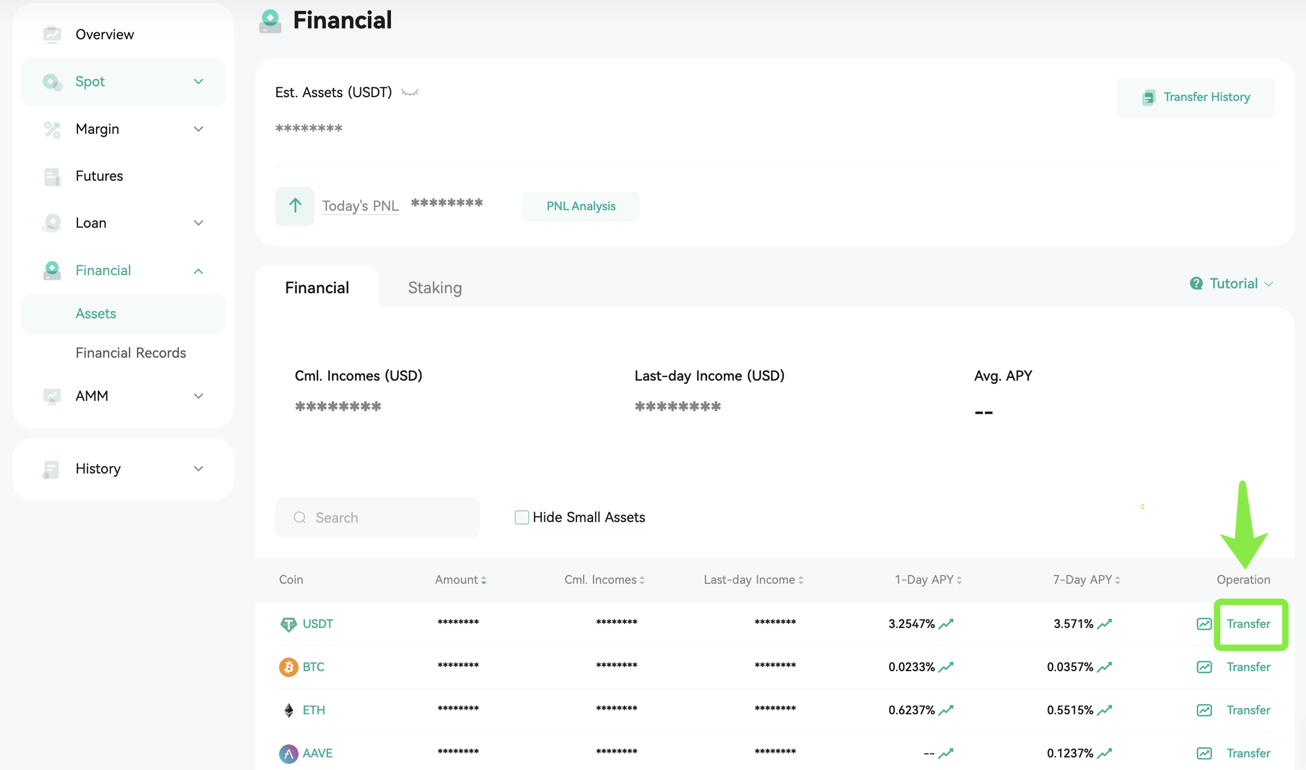Click Transfer for USDT
This screenshot has width=1306, height=770.
[x=1248, y=624]
